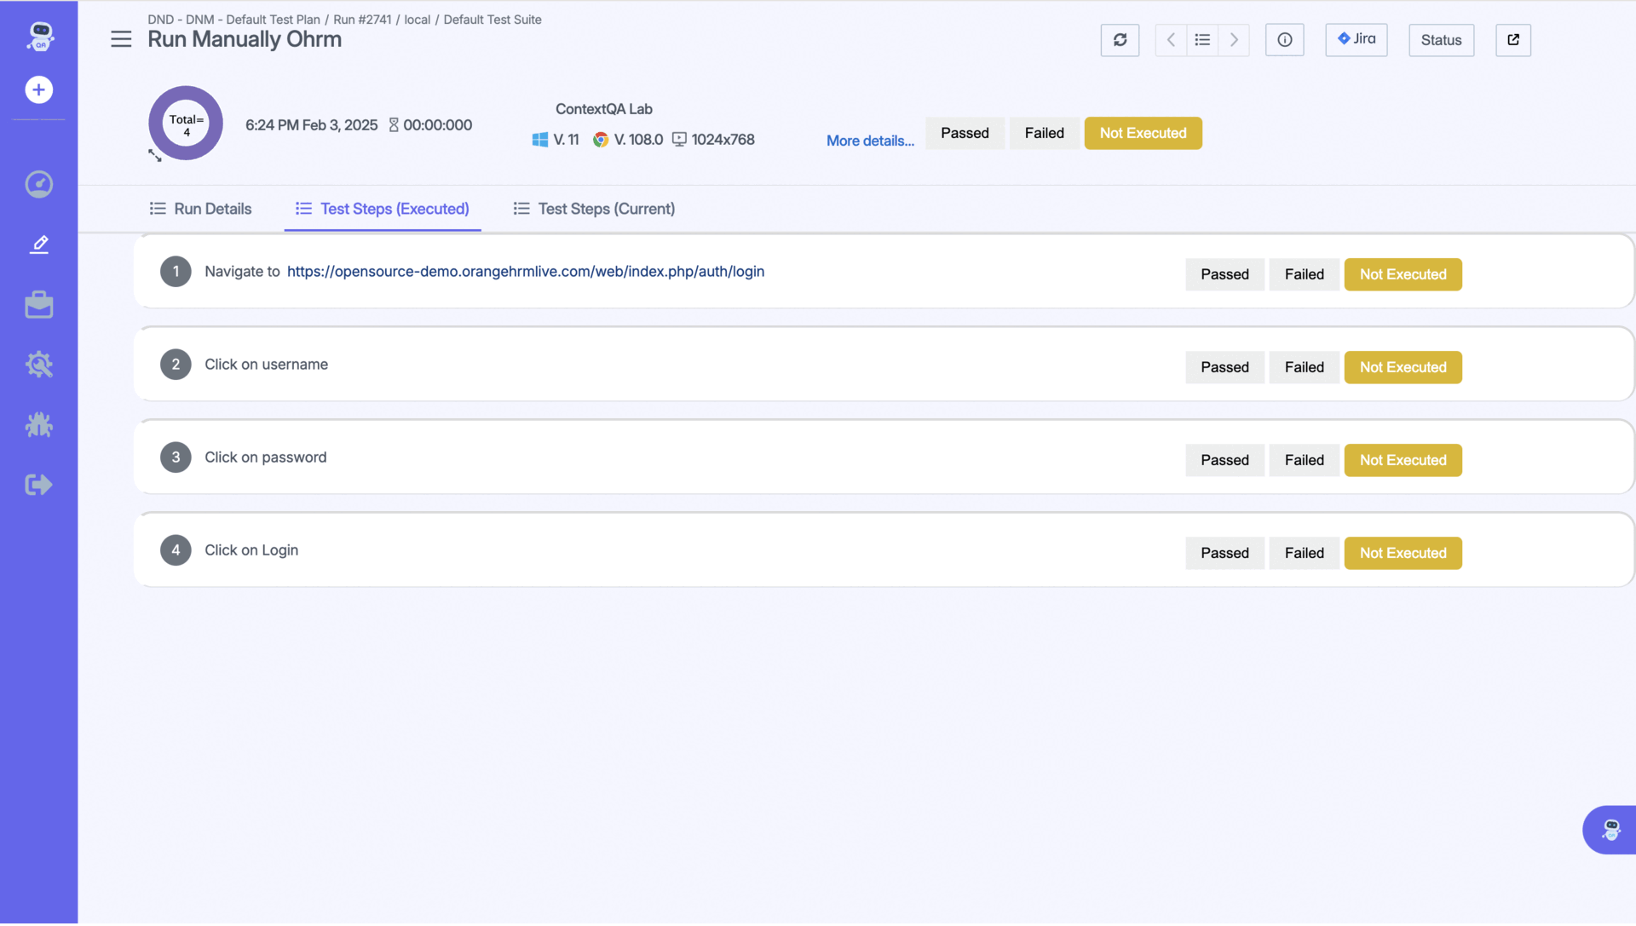1636x926 pixels.
Task: Switch to Test Steps (Current) tab
Action: (x=594, y=209)
